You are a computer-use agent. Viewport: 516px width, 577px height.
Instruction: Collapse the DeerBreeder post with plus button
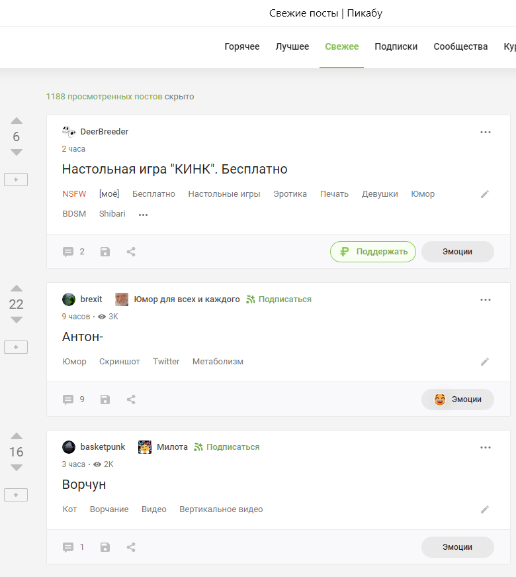click(16, 180)
